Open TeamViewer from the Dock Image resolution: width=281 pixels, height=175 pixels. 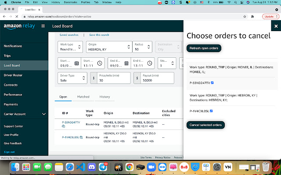point(162,167)
